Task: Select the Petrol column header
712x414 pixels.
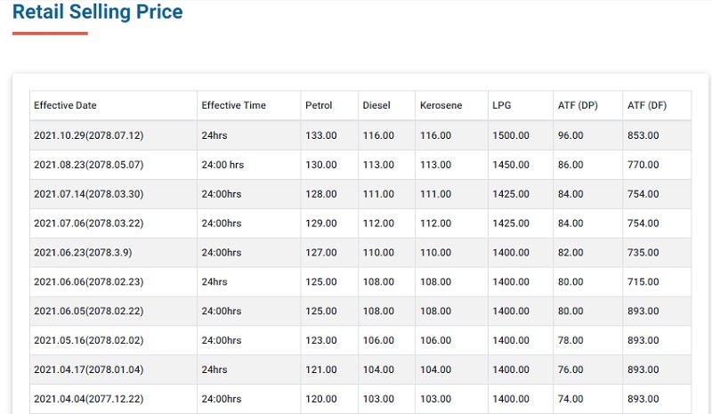Action: pos(319,105)
